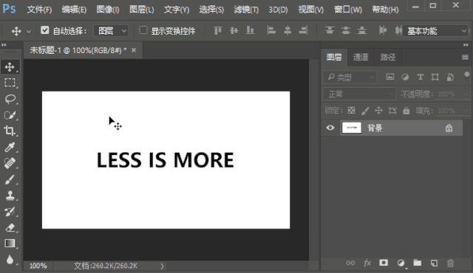This screenshot has height=273, width=473.
Task: Switch to the 路径 tab
Action: pyautogui.click(x=387, y=58)
